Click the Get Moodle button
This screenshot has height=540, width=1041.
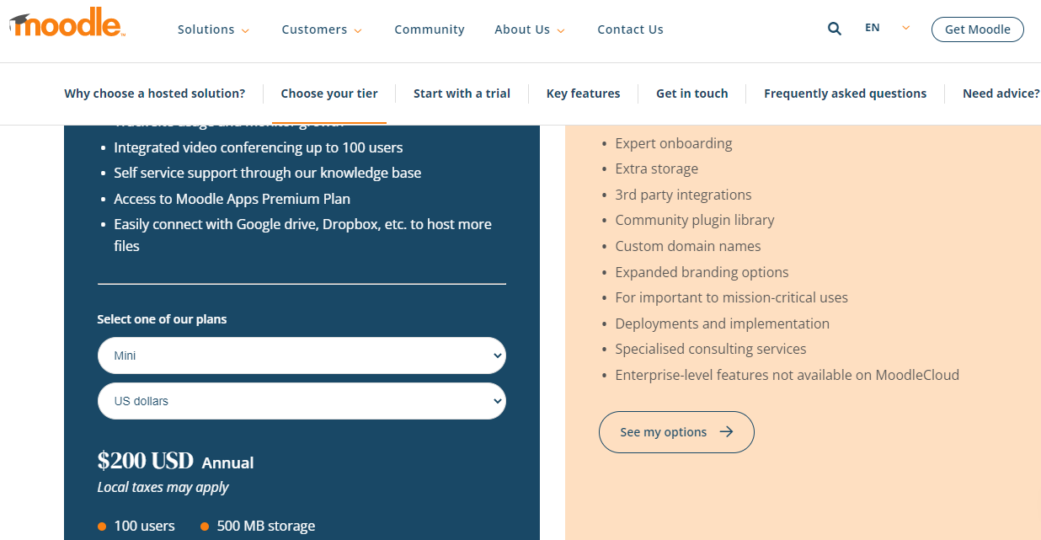pyautogui.click(x=977, y=29)
